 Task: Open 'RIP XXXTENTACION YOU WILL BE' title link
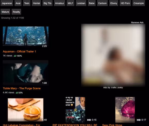[x=75, y=125]
